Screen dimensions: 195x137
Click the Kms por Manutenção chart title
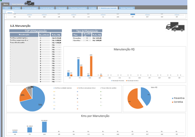95,116
